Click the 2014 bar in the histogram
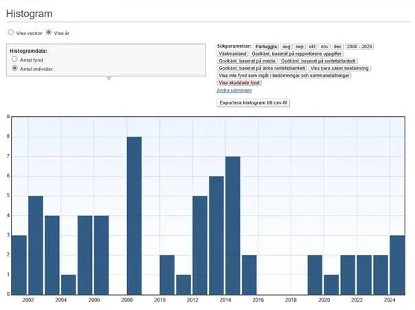The height and width of the screenshot is (310, 415). pyautogui.click(x=232, y=225)
